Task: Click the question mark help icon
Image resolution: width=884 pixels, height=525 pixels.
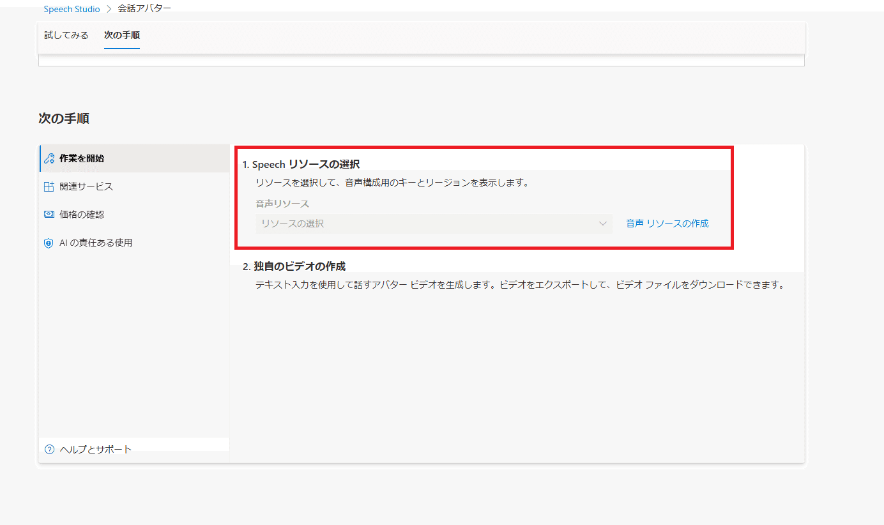Action: (x=49, y=450)
